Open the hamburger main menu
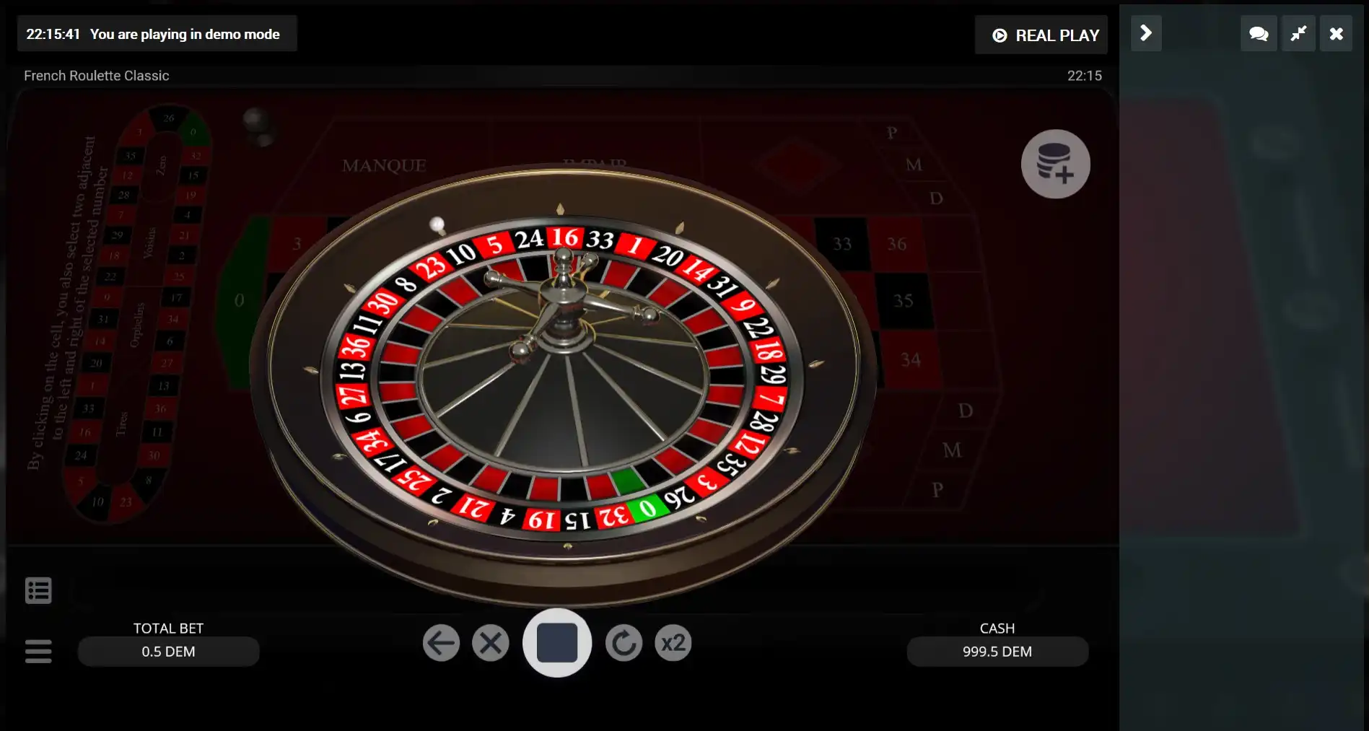 [x=38, y=651]
